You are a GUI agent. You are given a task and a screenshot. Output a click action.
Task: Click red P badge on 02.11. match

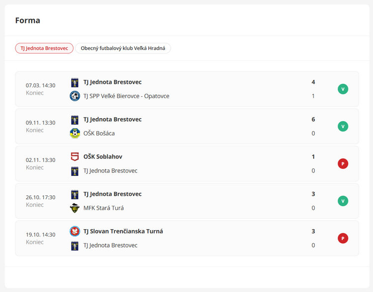(x=343, y=164)
